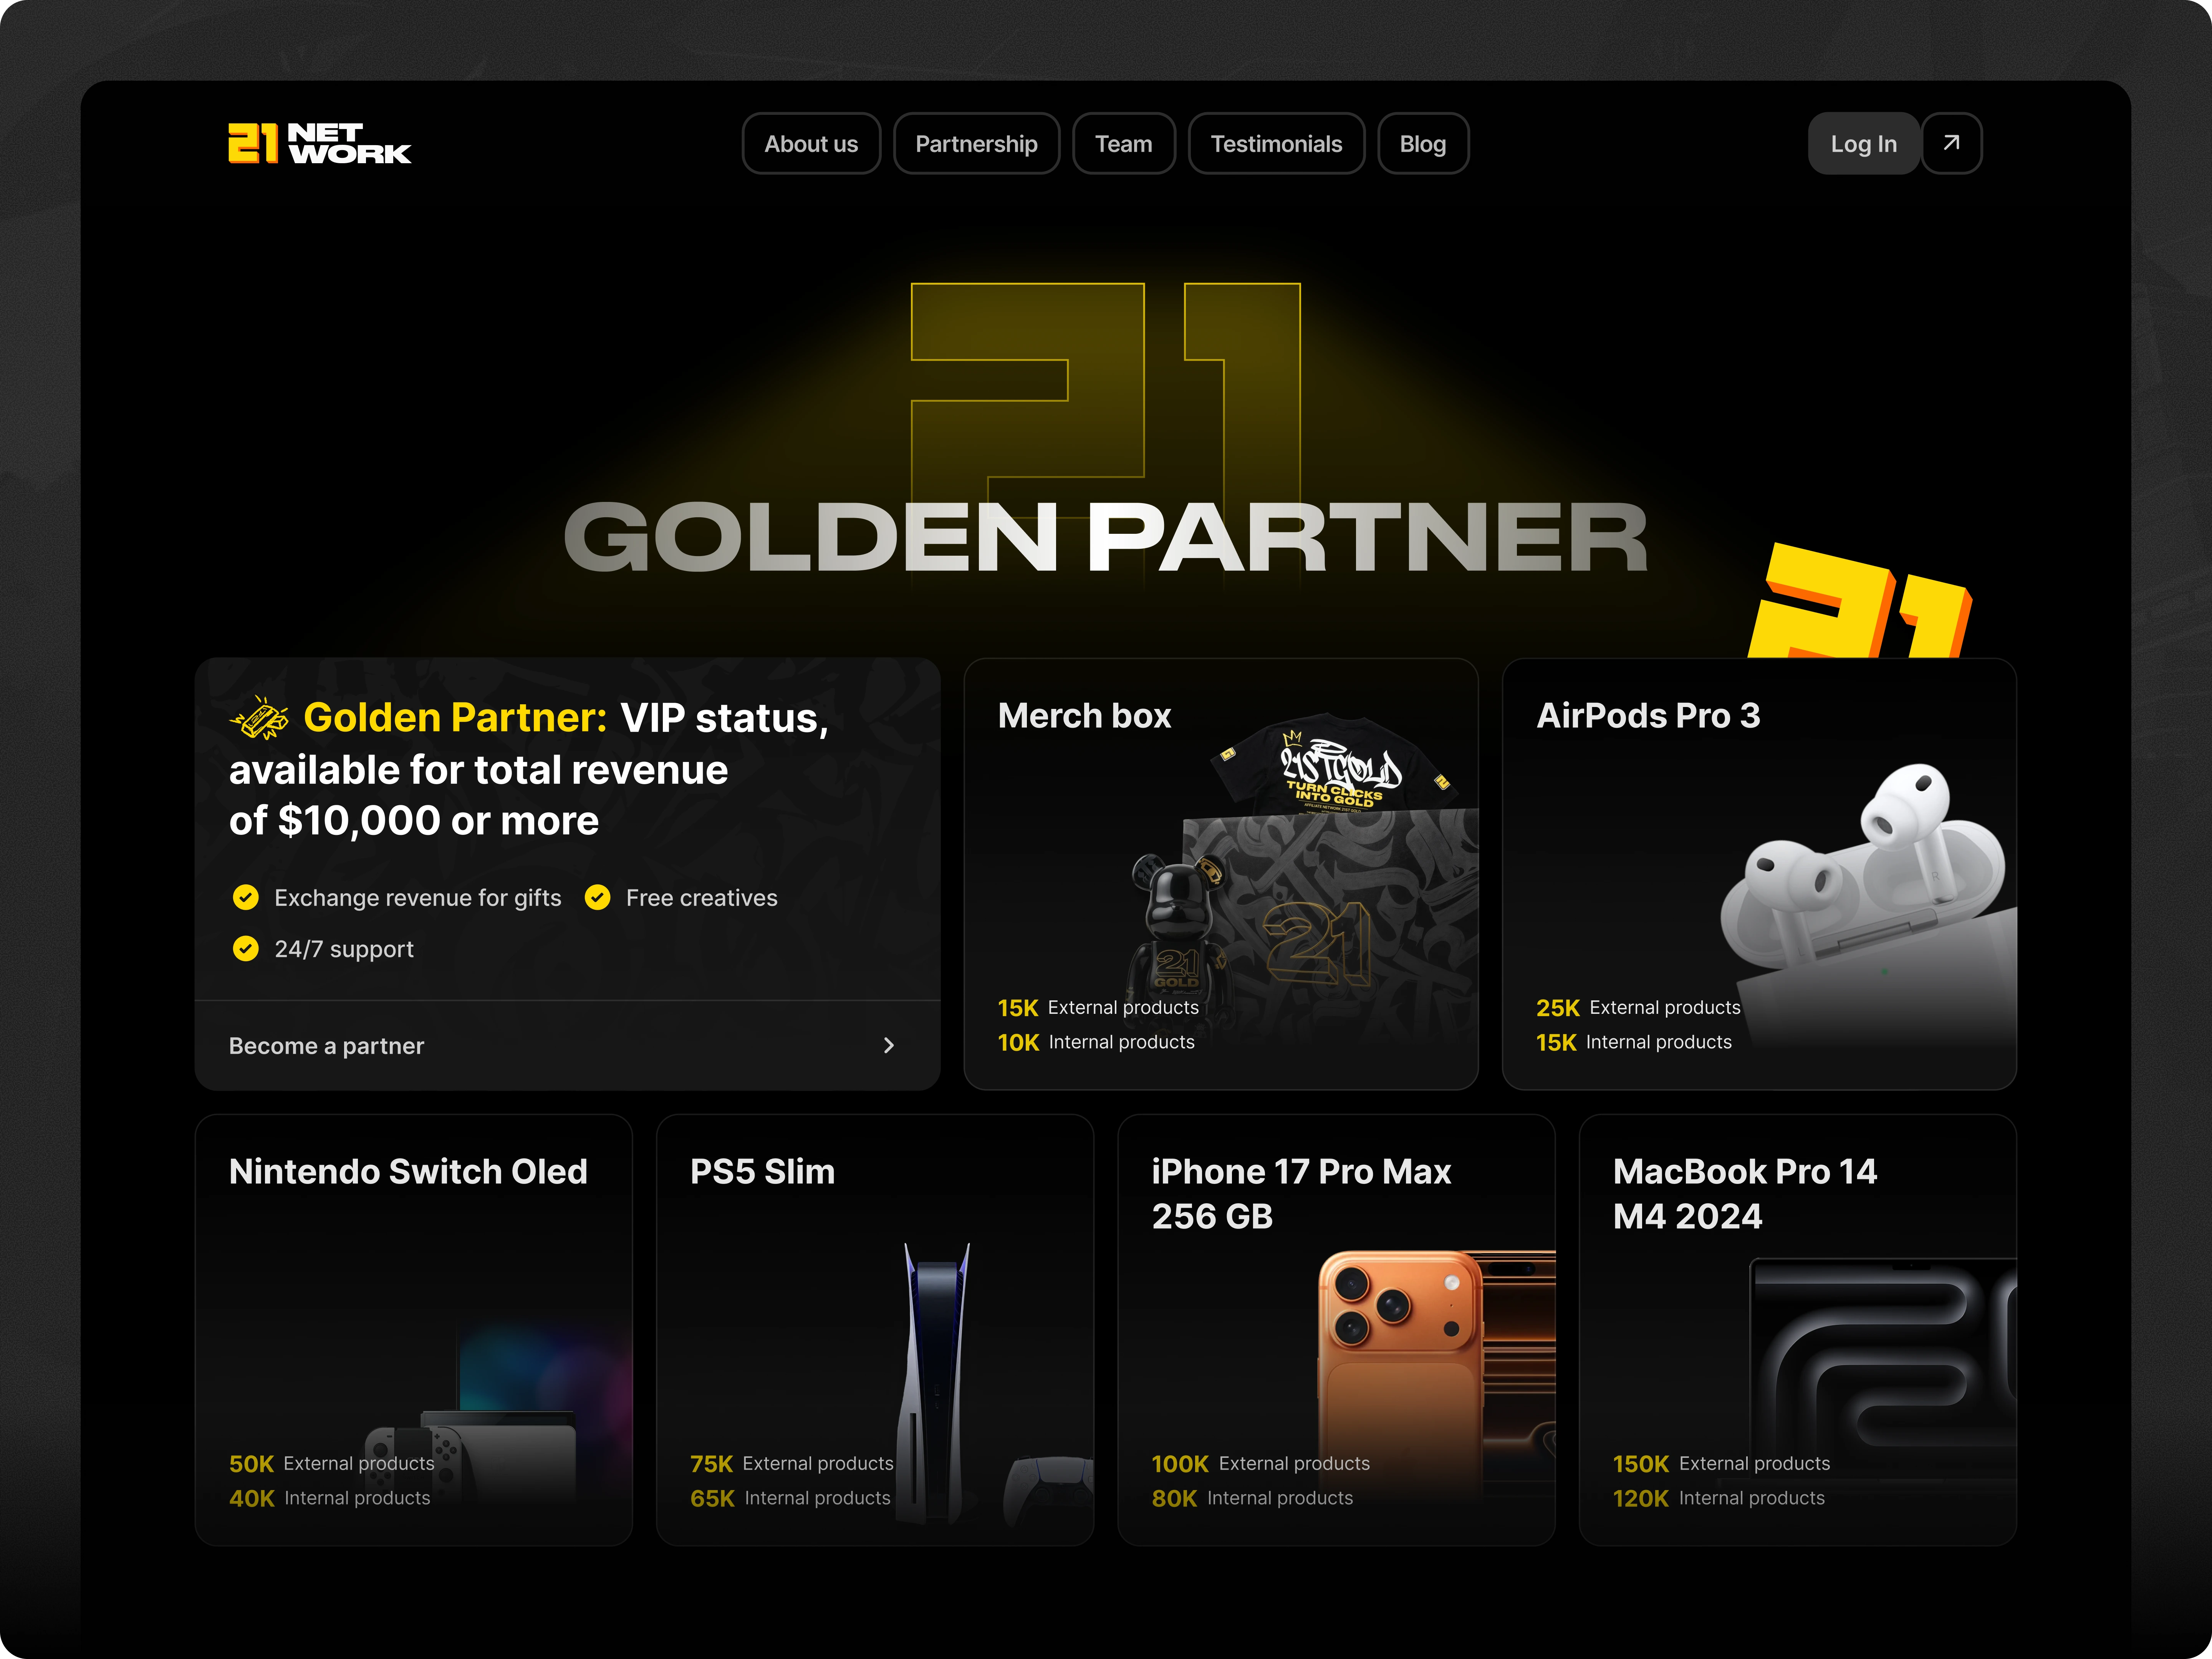Click the Become a partner link

tap(327, 1045)
